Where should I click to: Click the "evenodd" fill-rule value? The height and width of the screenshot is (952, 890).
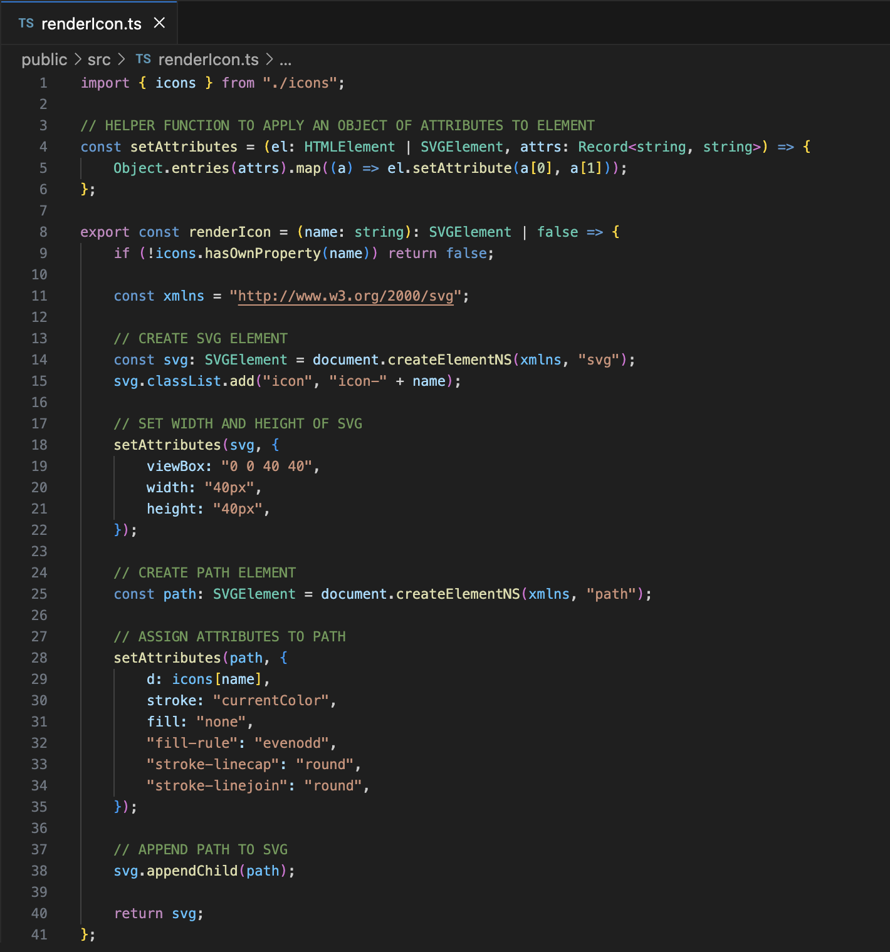click(x=291, y=743)
